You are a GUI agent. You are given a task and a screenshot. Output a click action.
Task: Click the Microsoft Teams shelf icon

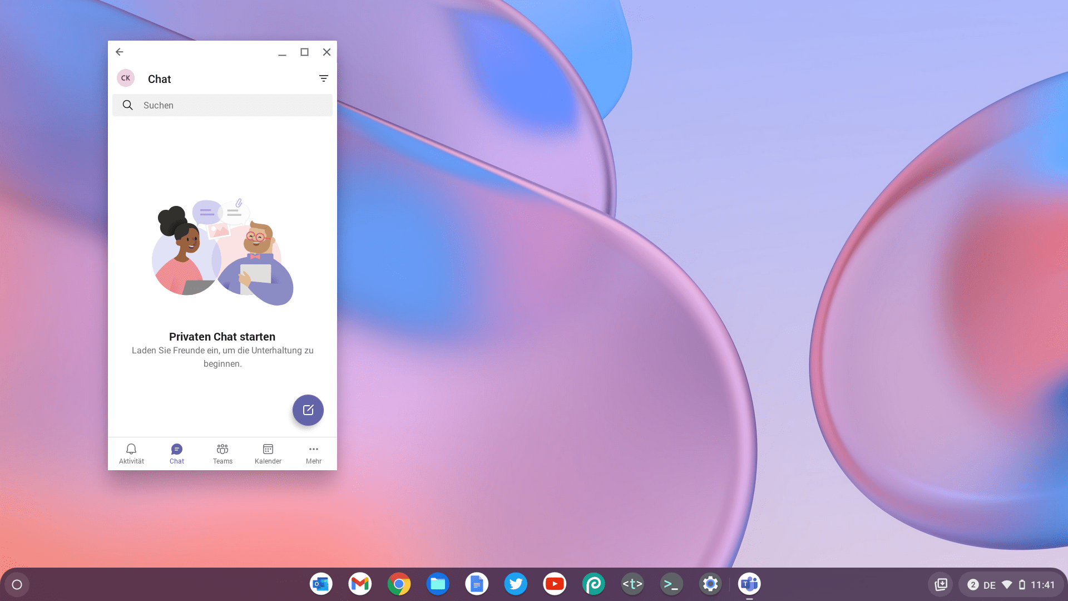[x=749, y=584]
